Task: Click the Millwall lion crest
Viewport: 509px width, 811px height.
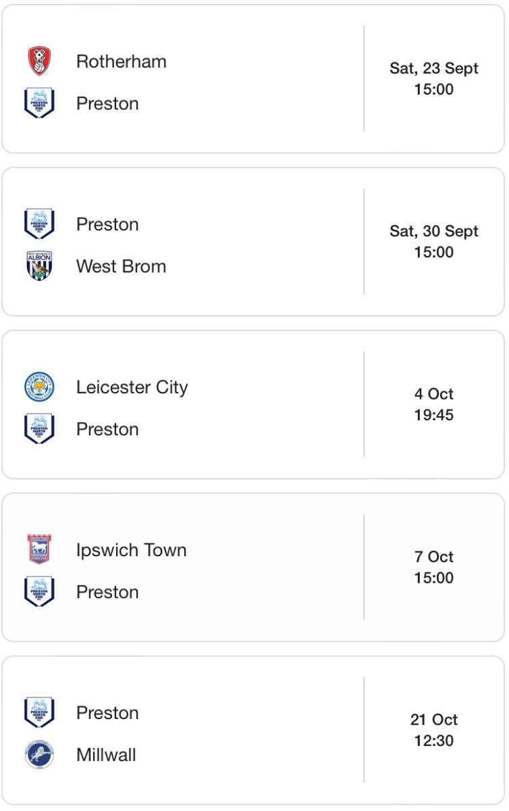Action: point(39,754)
